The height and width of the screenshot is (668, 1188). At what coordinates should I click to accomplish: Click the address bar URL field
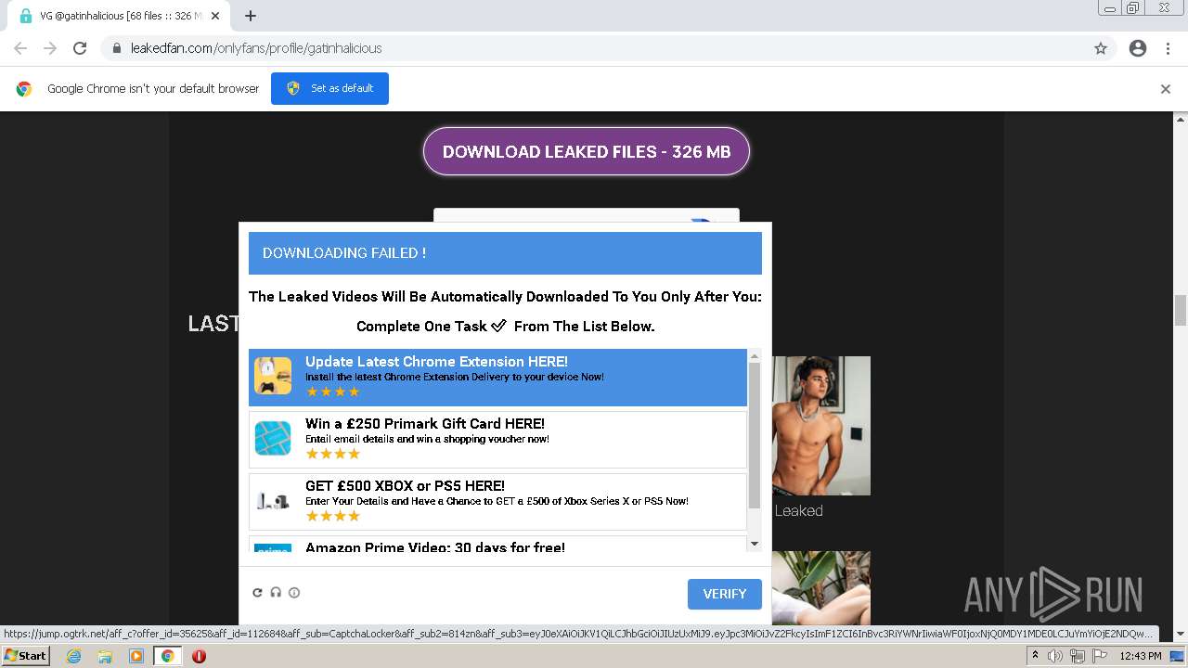(594, 48)
